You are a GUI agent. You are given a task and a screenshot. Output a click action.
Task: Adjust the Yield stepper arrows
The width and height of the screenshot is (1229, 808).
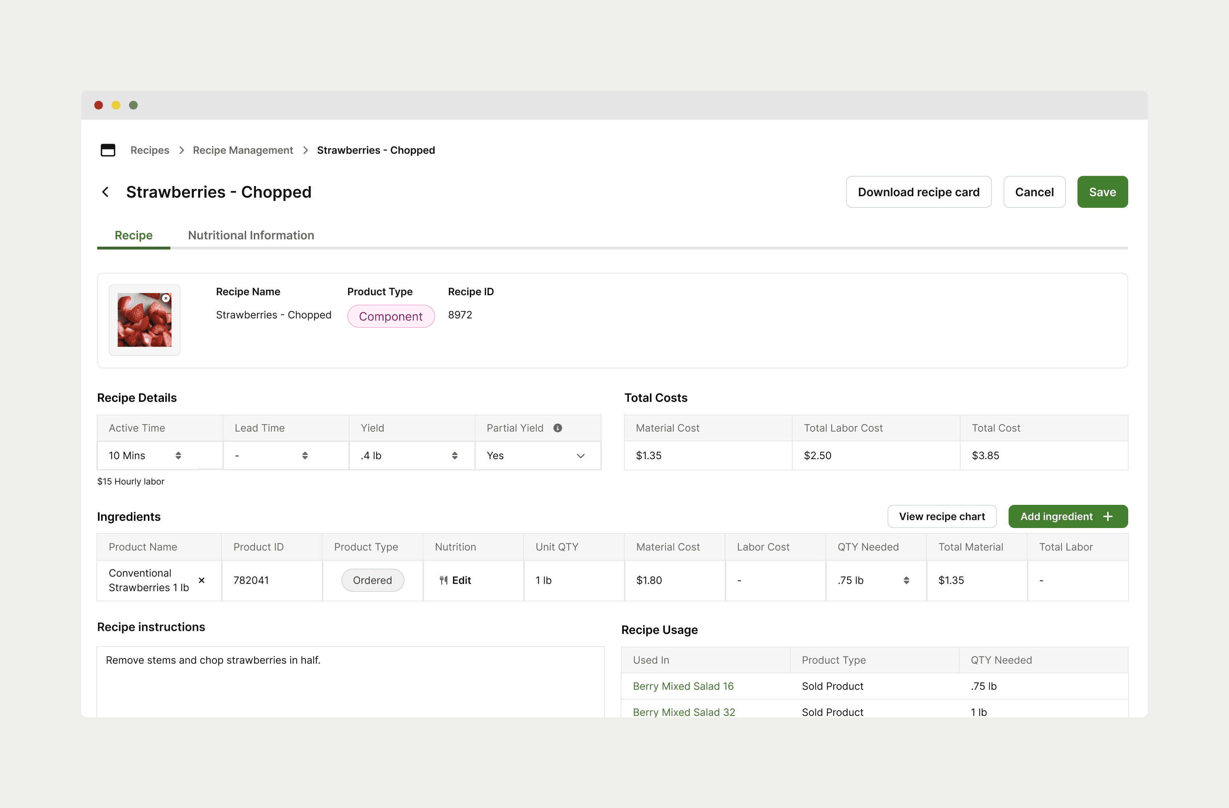pyautogui.click(x=454, y=455)
